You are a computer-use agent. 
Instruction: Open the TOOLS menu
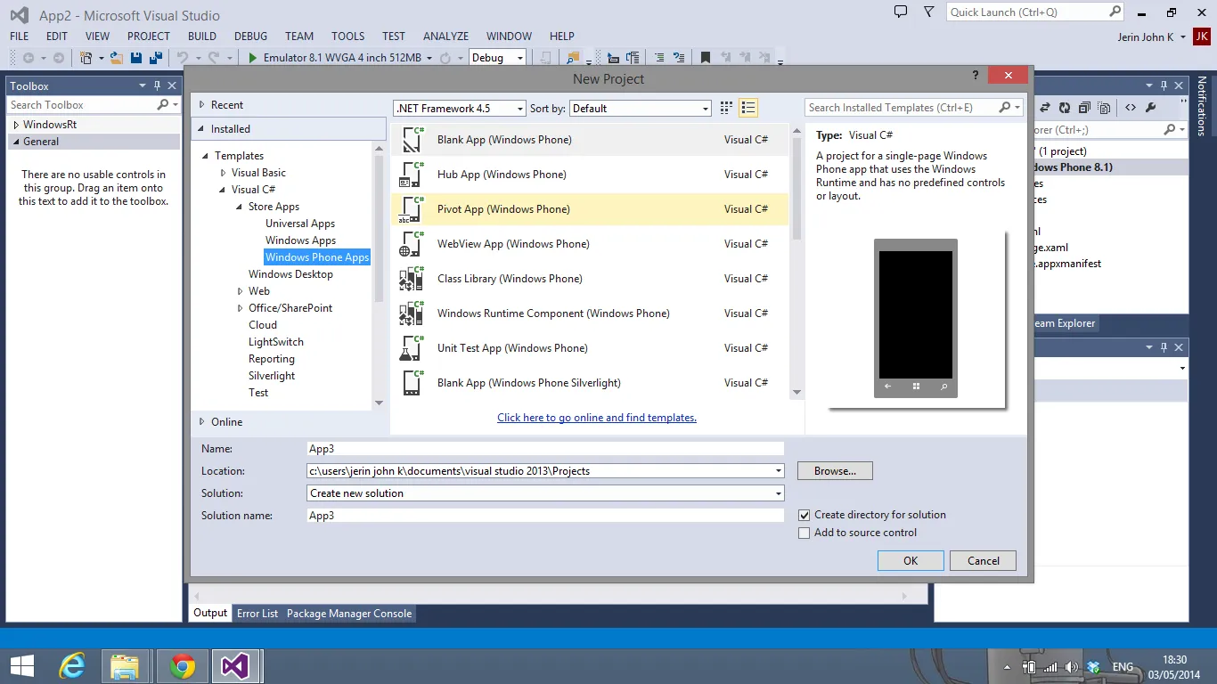tap(348, 37)
